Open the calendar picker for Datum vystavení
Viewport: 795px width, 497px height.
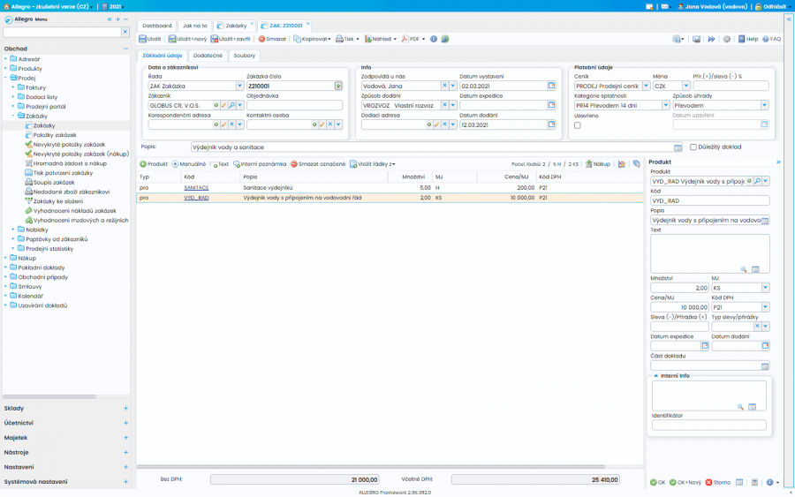551,86
